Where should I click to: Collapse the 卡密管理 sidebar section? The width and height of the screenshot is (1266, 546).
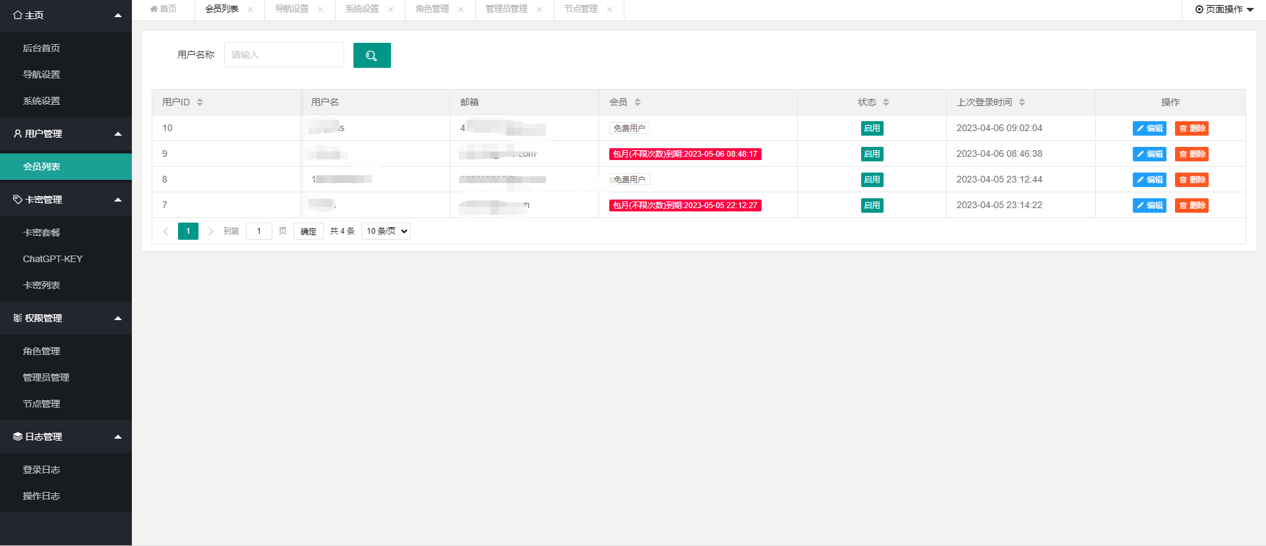(118, 200)
